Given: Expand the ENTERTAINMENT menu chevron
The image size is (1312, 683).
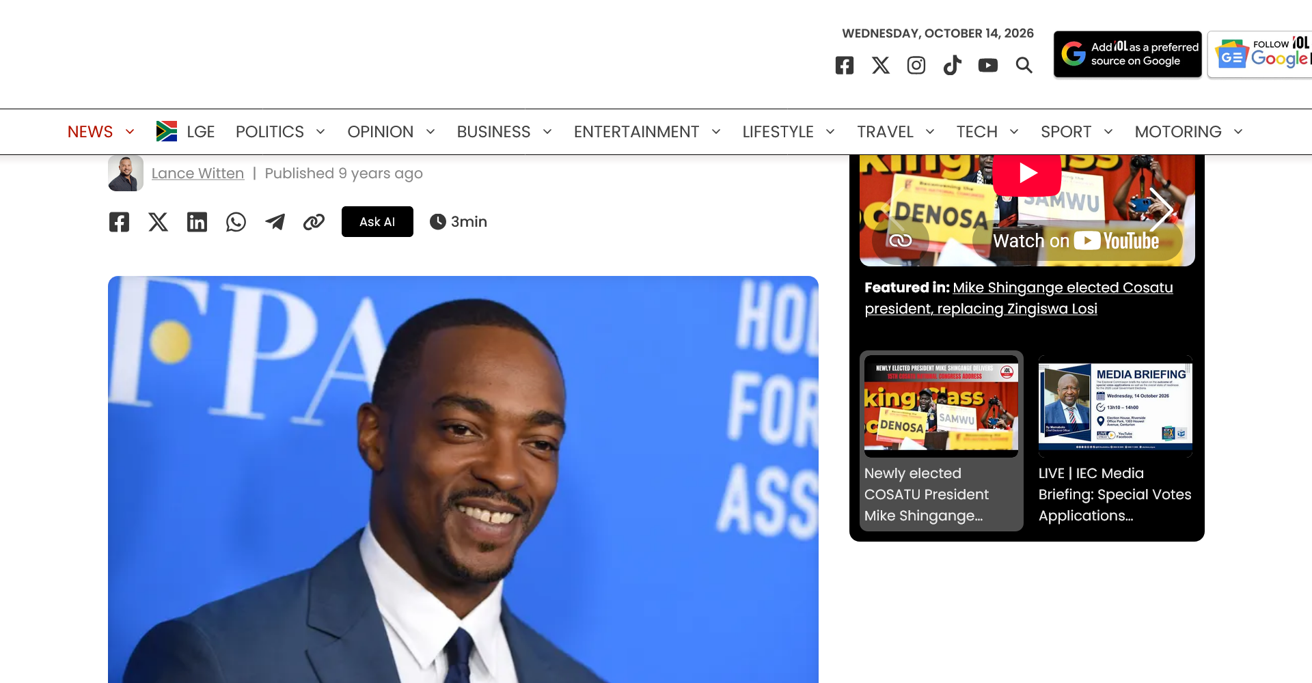Looking at the screenshot, I should [716, 132].
